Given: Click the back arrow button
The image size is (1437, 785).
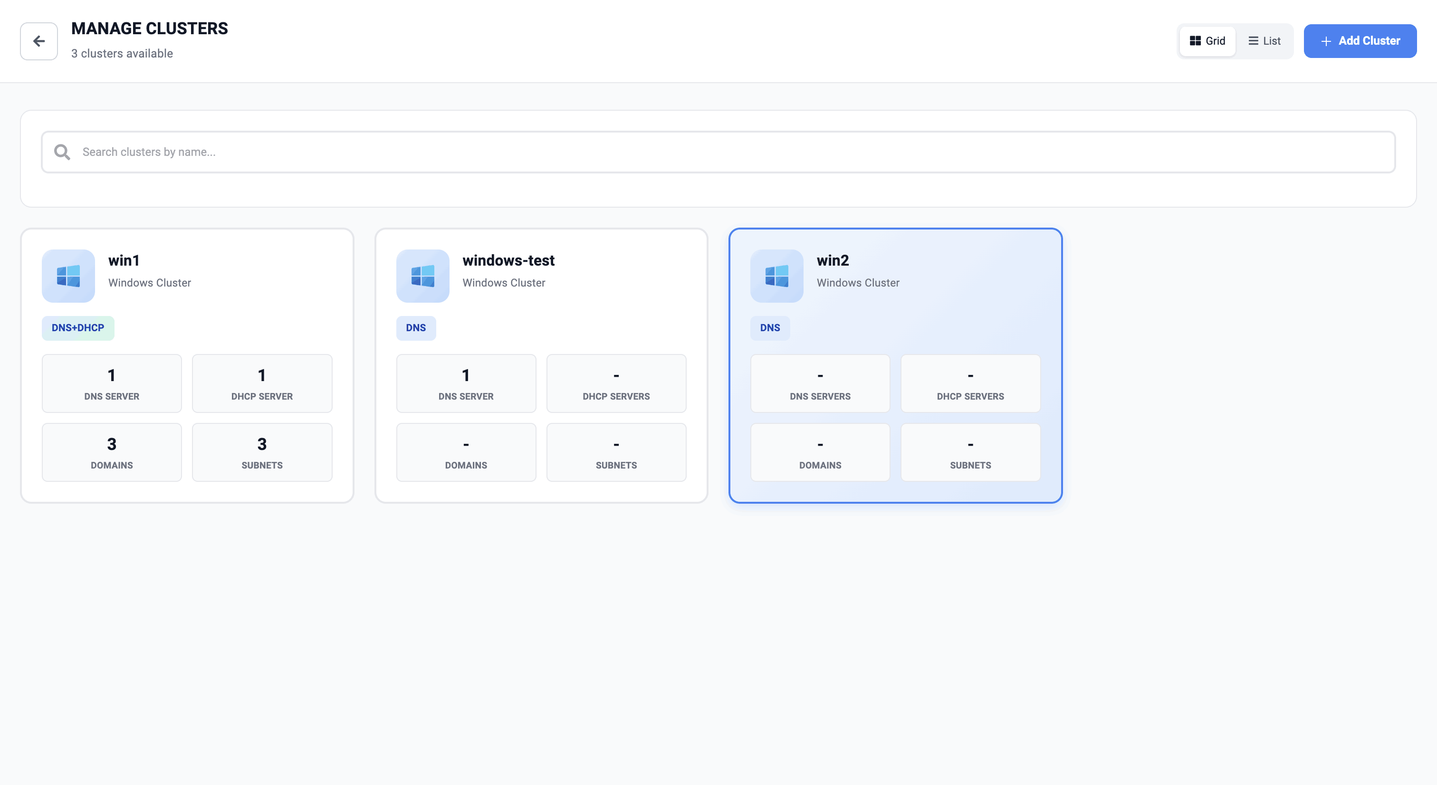Looking at the screenshot, I should pos(38,41).
